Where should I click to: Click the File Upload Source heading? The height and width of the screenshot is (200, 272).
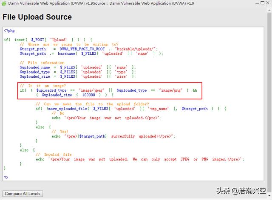point(37,17)
